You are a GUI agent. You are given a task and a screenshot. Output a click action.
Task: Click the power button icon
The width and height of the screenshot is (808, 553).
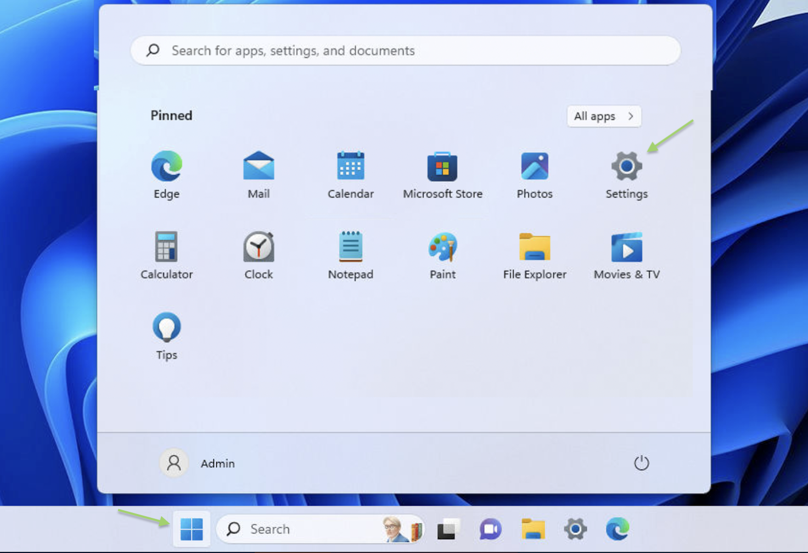tap(641, 463)
